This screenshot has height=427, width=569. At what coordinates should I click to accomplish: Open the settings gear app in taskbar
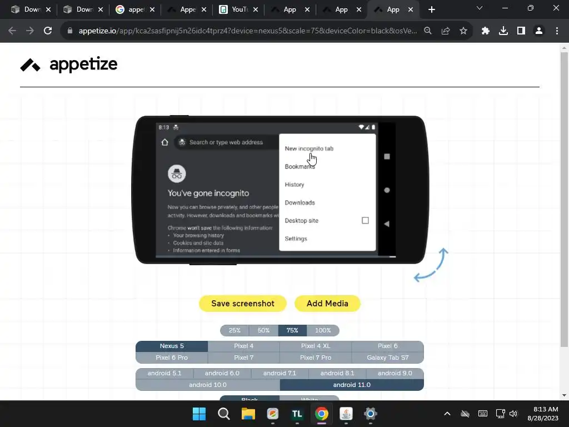[371, 414]
